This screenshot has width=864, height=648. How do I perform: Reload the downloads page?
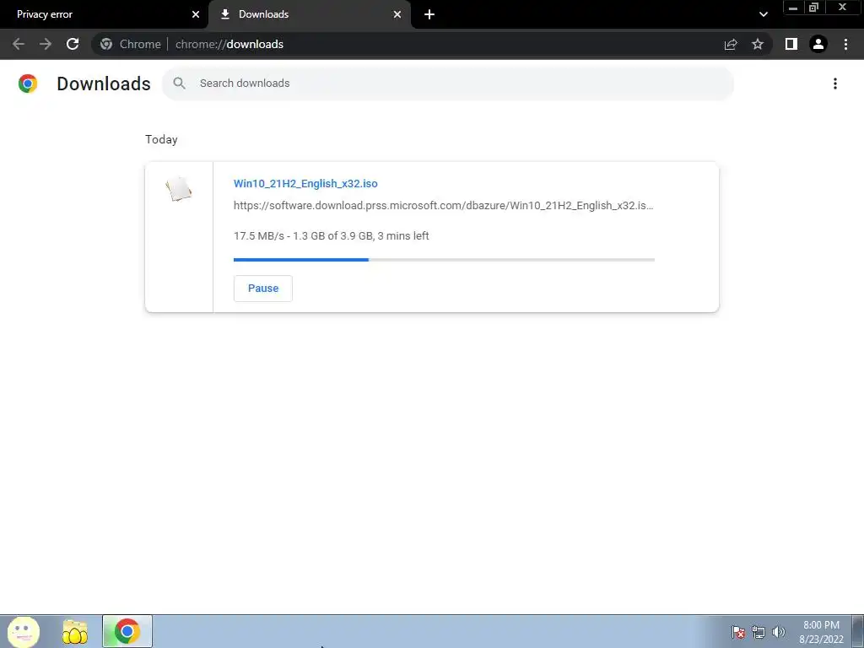[73, 44]
